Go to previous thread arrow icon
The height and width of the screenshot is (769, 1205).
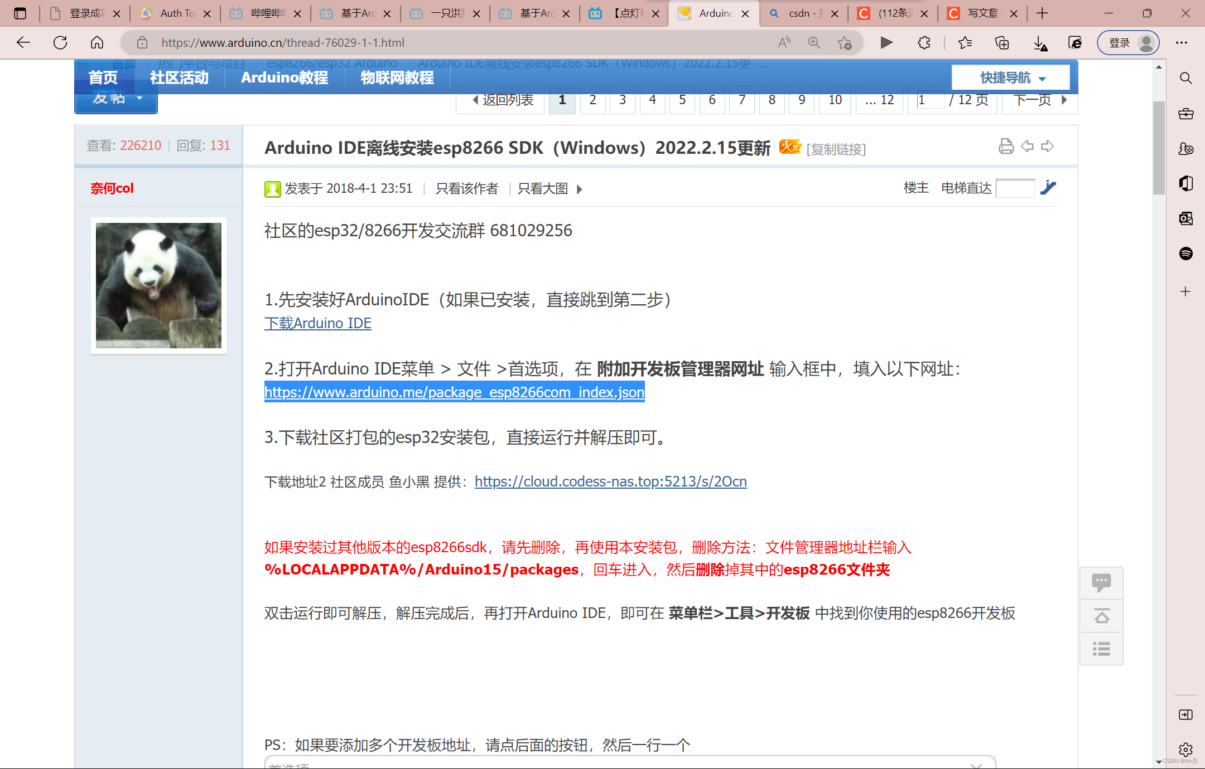1027,147
